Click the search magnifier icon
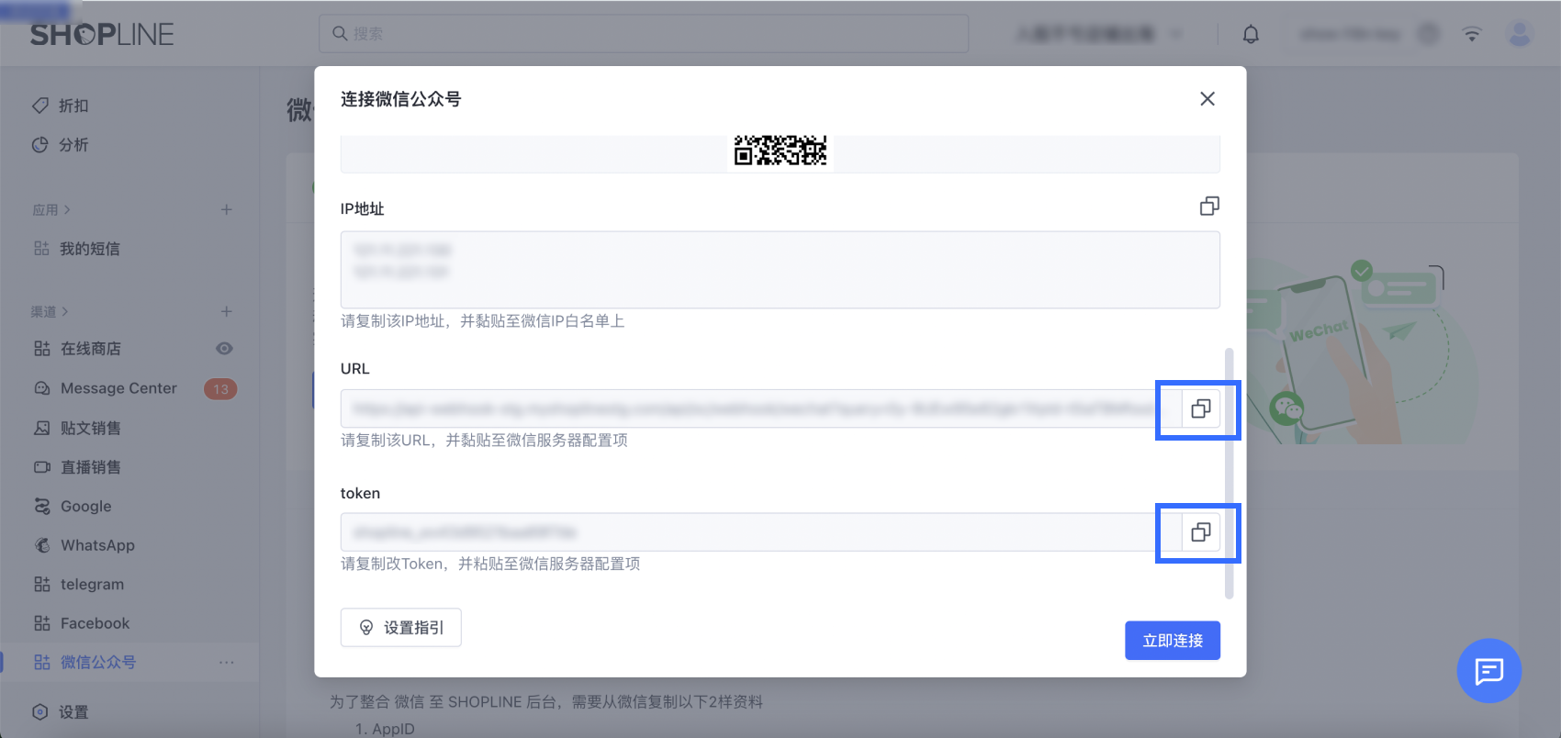Screen dimensions: 1561x738 point(340,34)
